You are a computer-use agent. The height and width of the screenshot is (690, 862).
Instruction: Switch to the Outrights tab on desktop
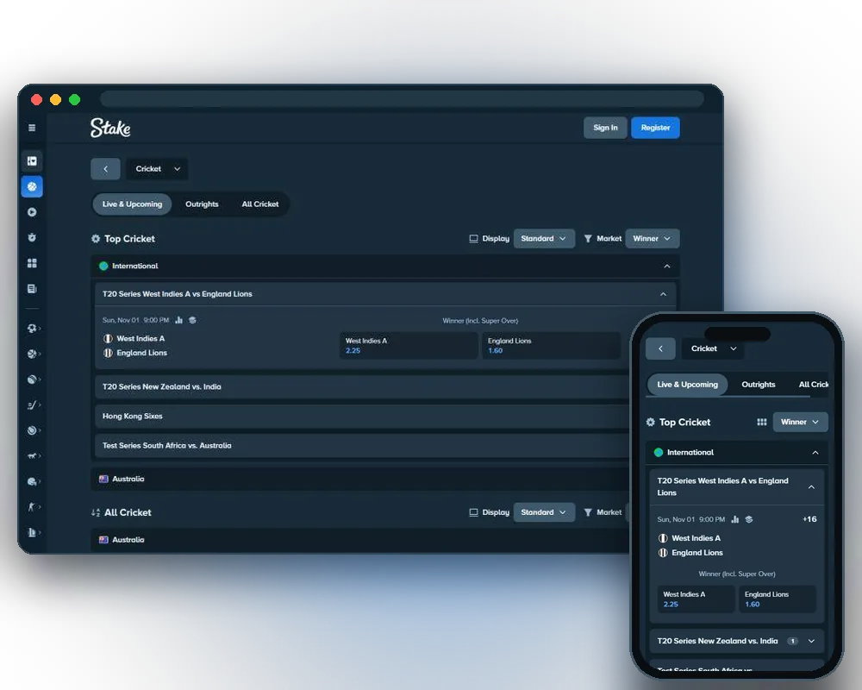point(202,204)
